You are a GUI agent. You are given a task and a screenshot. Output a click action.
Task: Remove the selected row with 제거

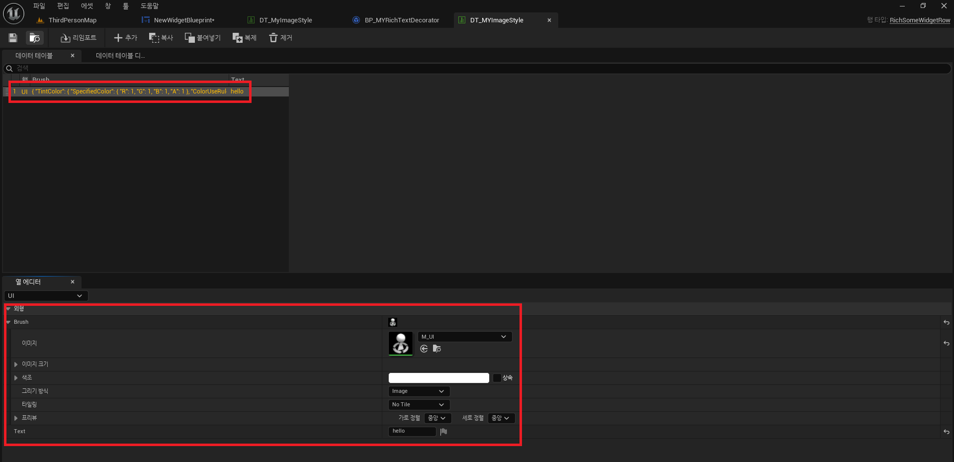[x=280, y=38]
